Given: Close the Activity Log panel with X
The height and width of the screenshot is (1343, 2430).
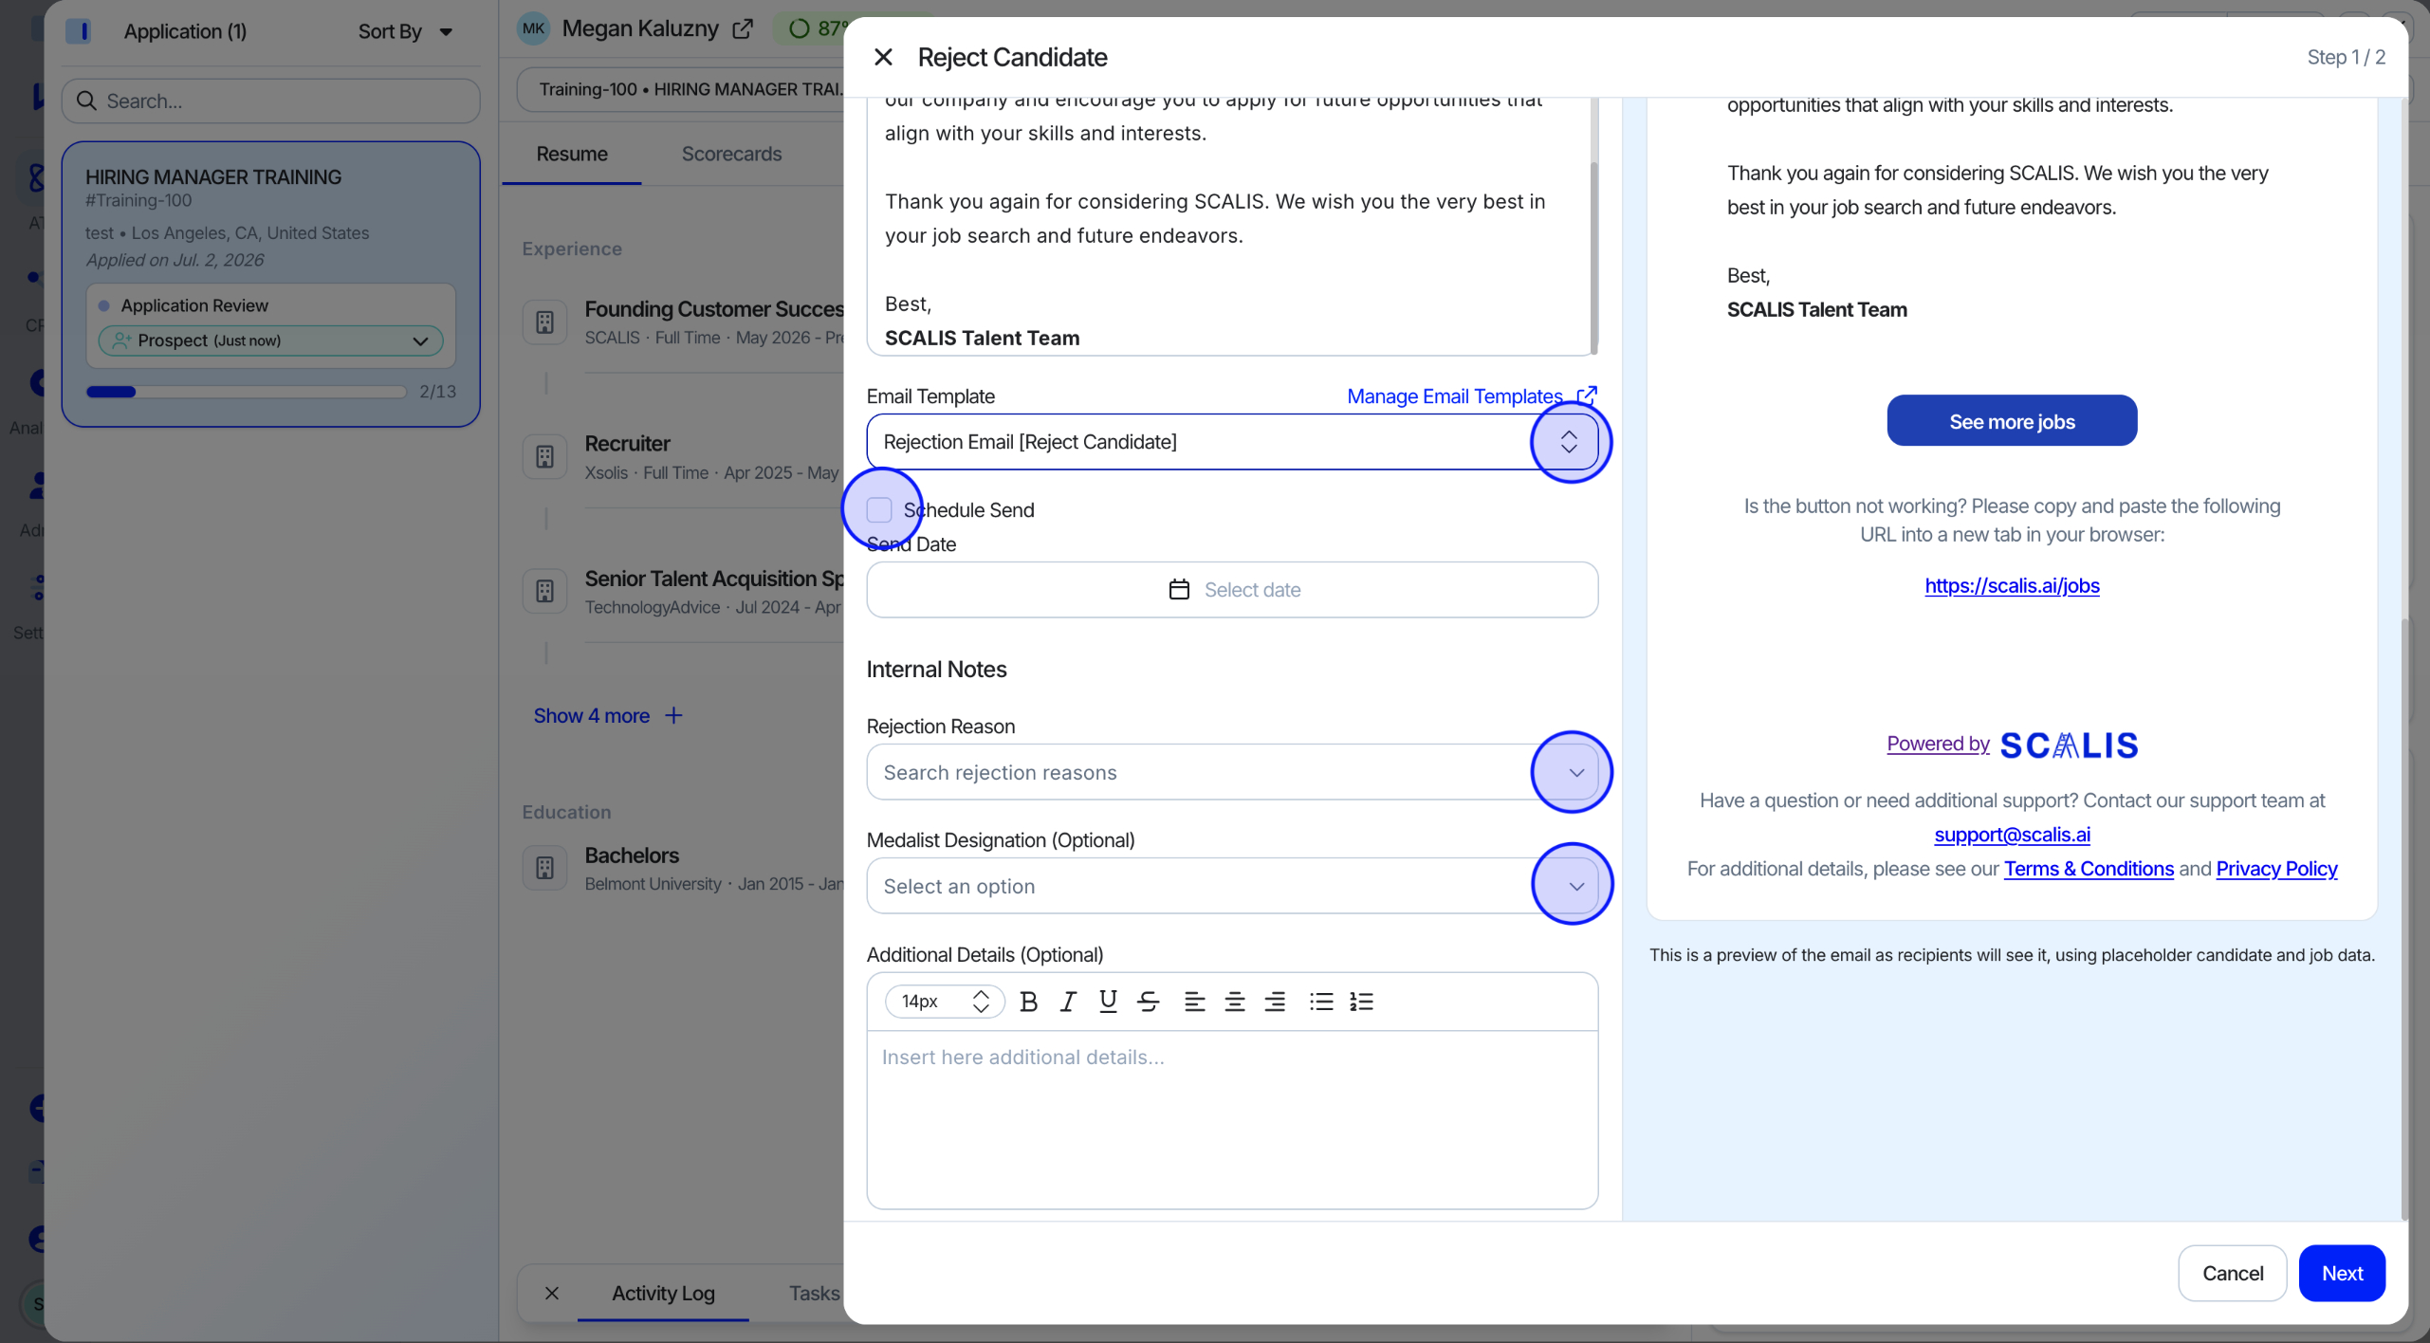Looking at the screenshot, I should pos(552,1293).
